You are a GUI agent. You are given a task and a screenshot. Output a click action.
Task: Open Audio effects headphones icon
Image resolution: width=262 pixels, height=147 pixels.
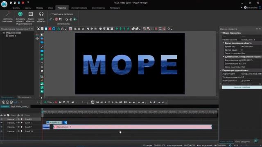coord(41,14)
